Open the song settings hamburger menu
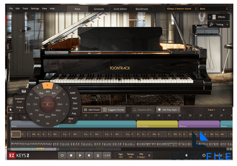Screen dimensions: 237x166 [149, 155]
